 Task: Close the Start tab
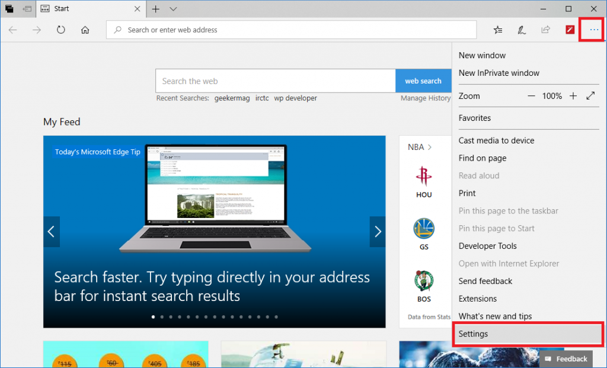[137, 8]
